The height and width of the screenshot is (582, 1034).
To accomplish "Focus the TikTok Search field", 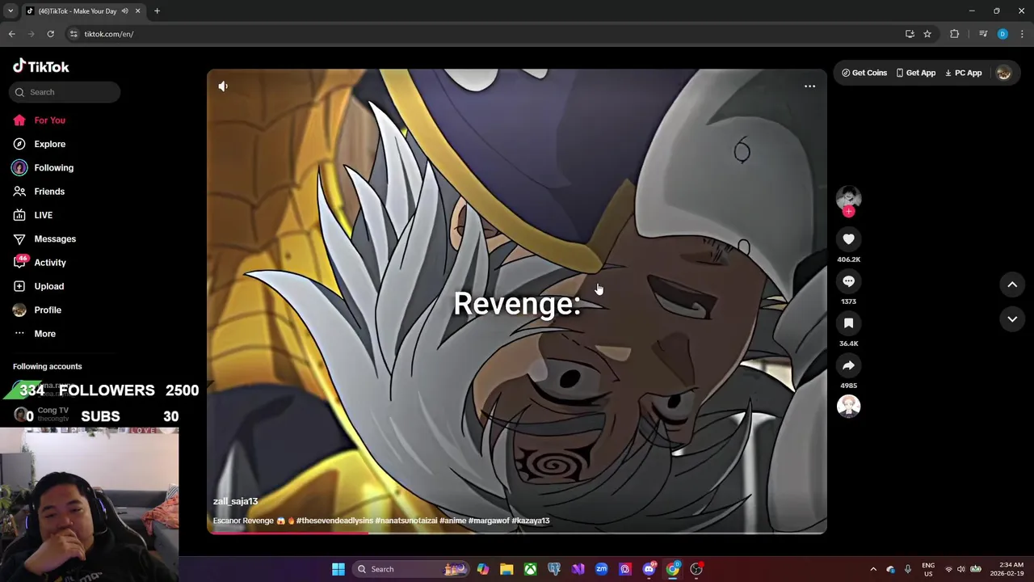I will click(65, 92).
